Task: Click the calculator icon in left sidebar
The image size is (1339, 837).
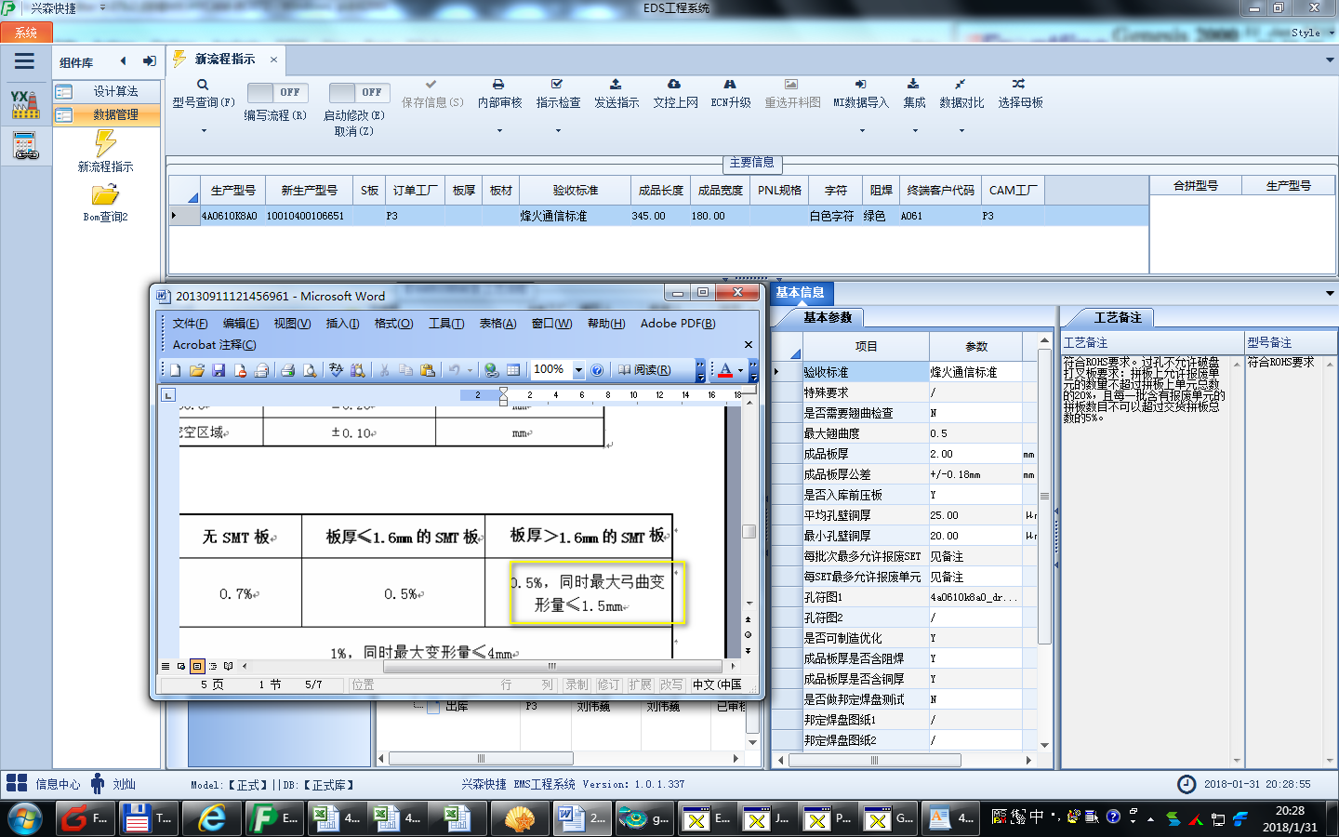Action: click(x=25, y=146)
